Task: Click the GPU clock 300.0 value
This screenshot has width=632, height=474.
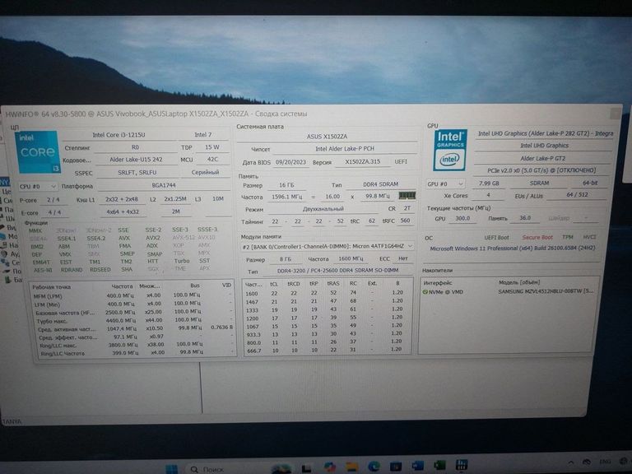Action: (x=462, y=218)
